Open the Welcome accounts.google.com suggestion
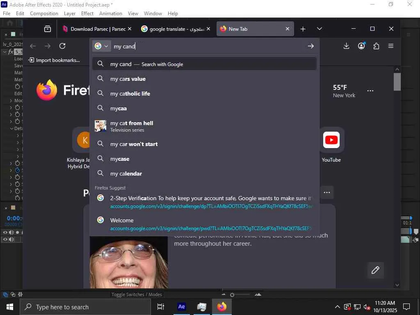Viewport: 420px width, 315px height. coord(204,224)
